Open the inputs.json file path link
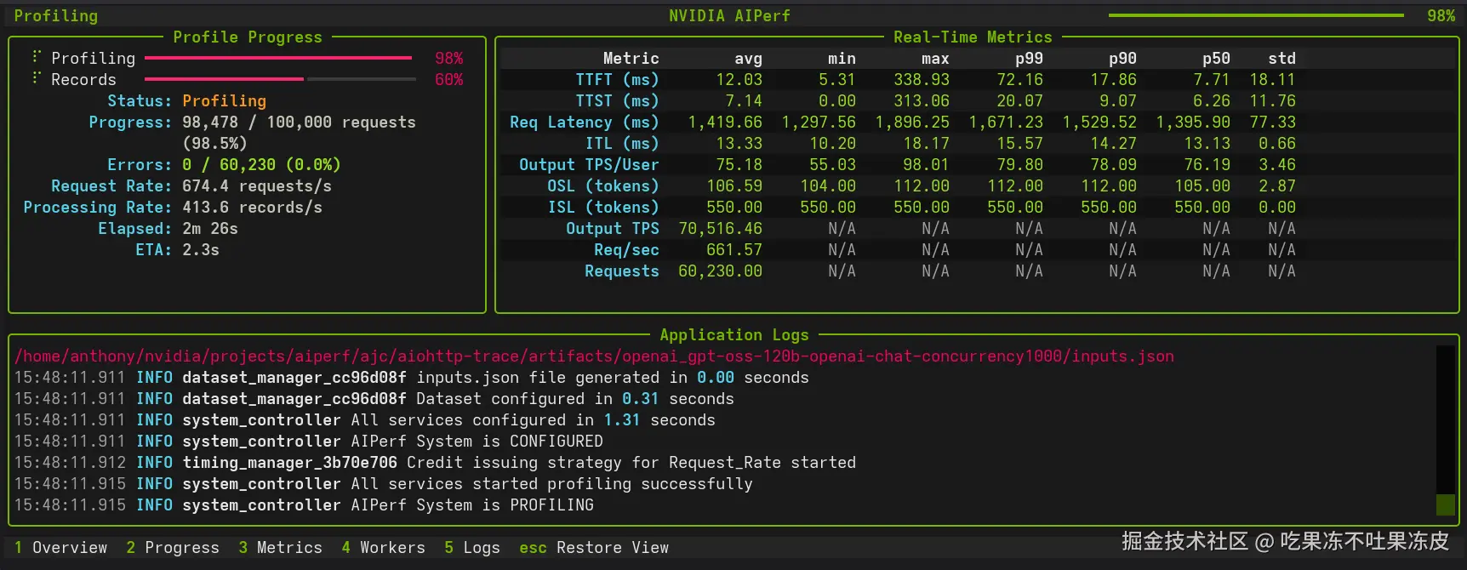 pyautogui.click(x=594, y=356)
